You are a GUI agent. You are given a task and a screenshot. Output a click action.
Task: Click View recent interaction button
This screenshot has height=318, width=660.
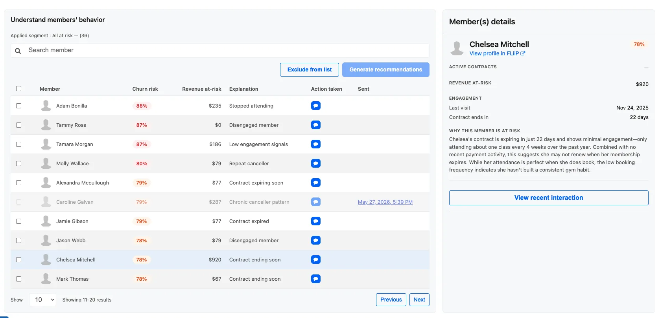pyautogui.click(x=549, y=198)
